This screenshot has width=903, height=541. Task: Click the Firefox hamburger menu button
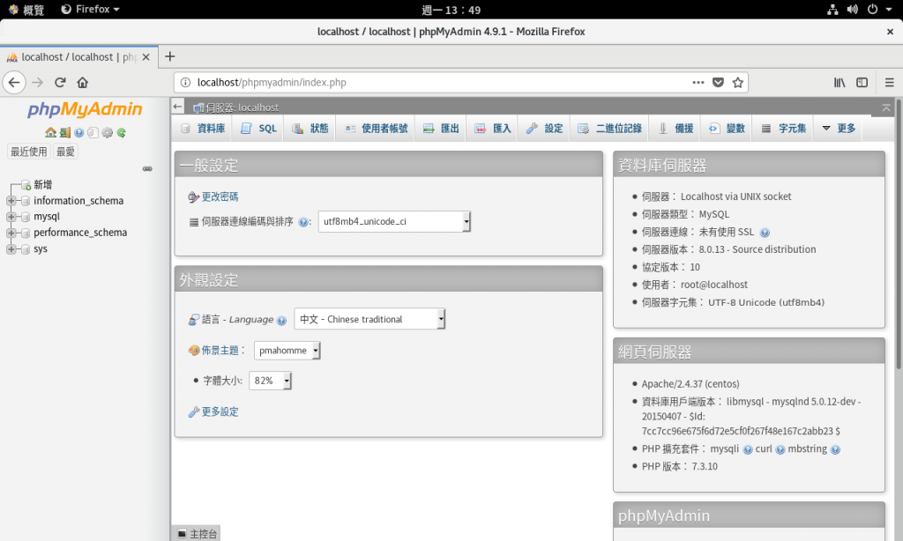coord(889,82)
